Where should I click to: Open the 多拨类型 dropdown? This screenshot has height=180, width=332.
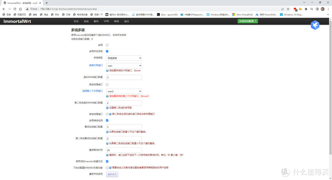[x=124, y=58]
